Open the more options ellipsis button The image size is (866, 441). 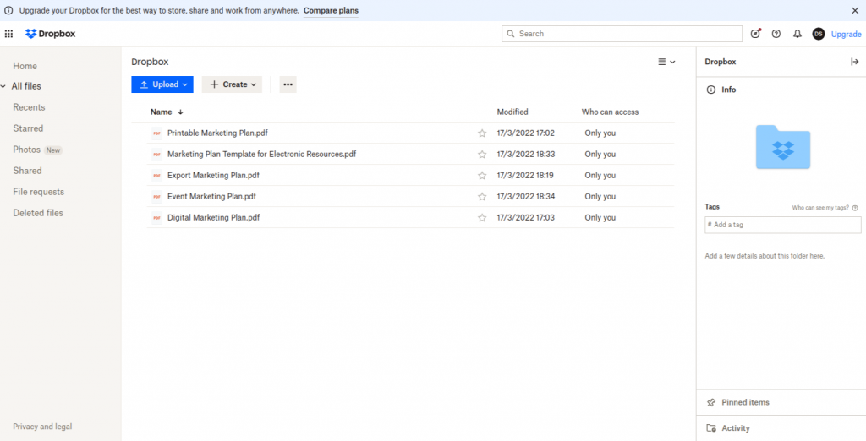click(288, 84)
